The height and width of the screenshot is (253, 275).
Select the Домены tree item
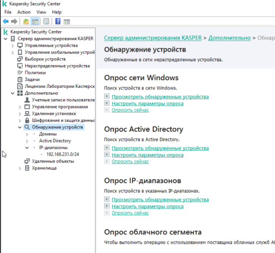48,134
